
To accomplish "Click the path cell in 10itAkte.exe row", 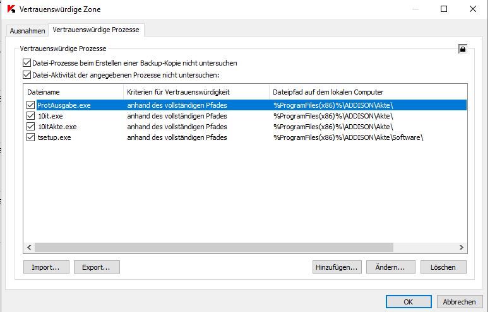I will pyautogui.click(x=333, y=127).
